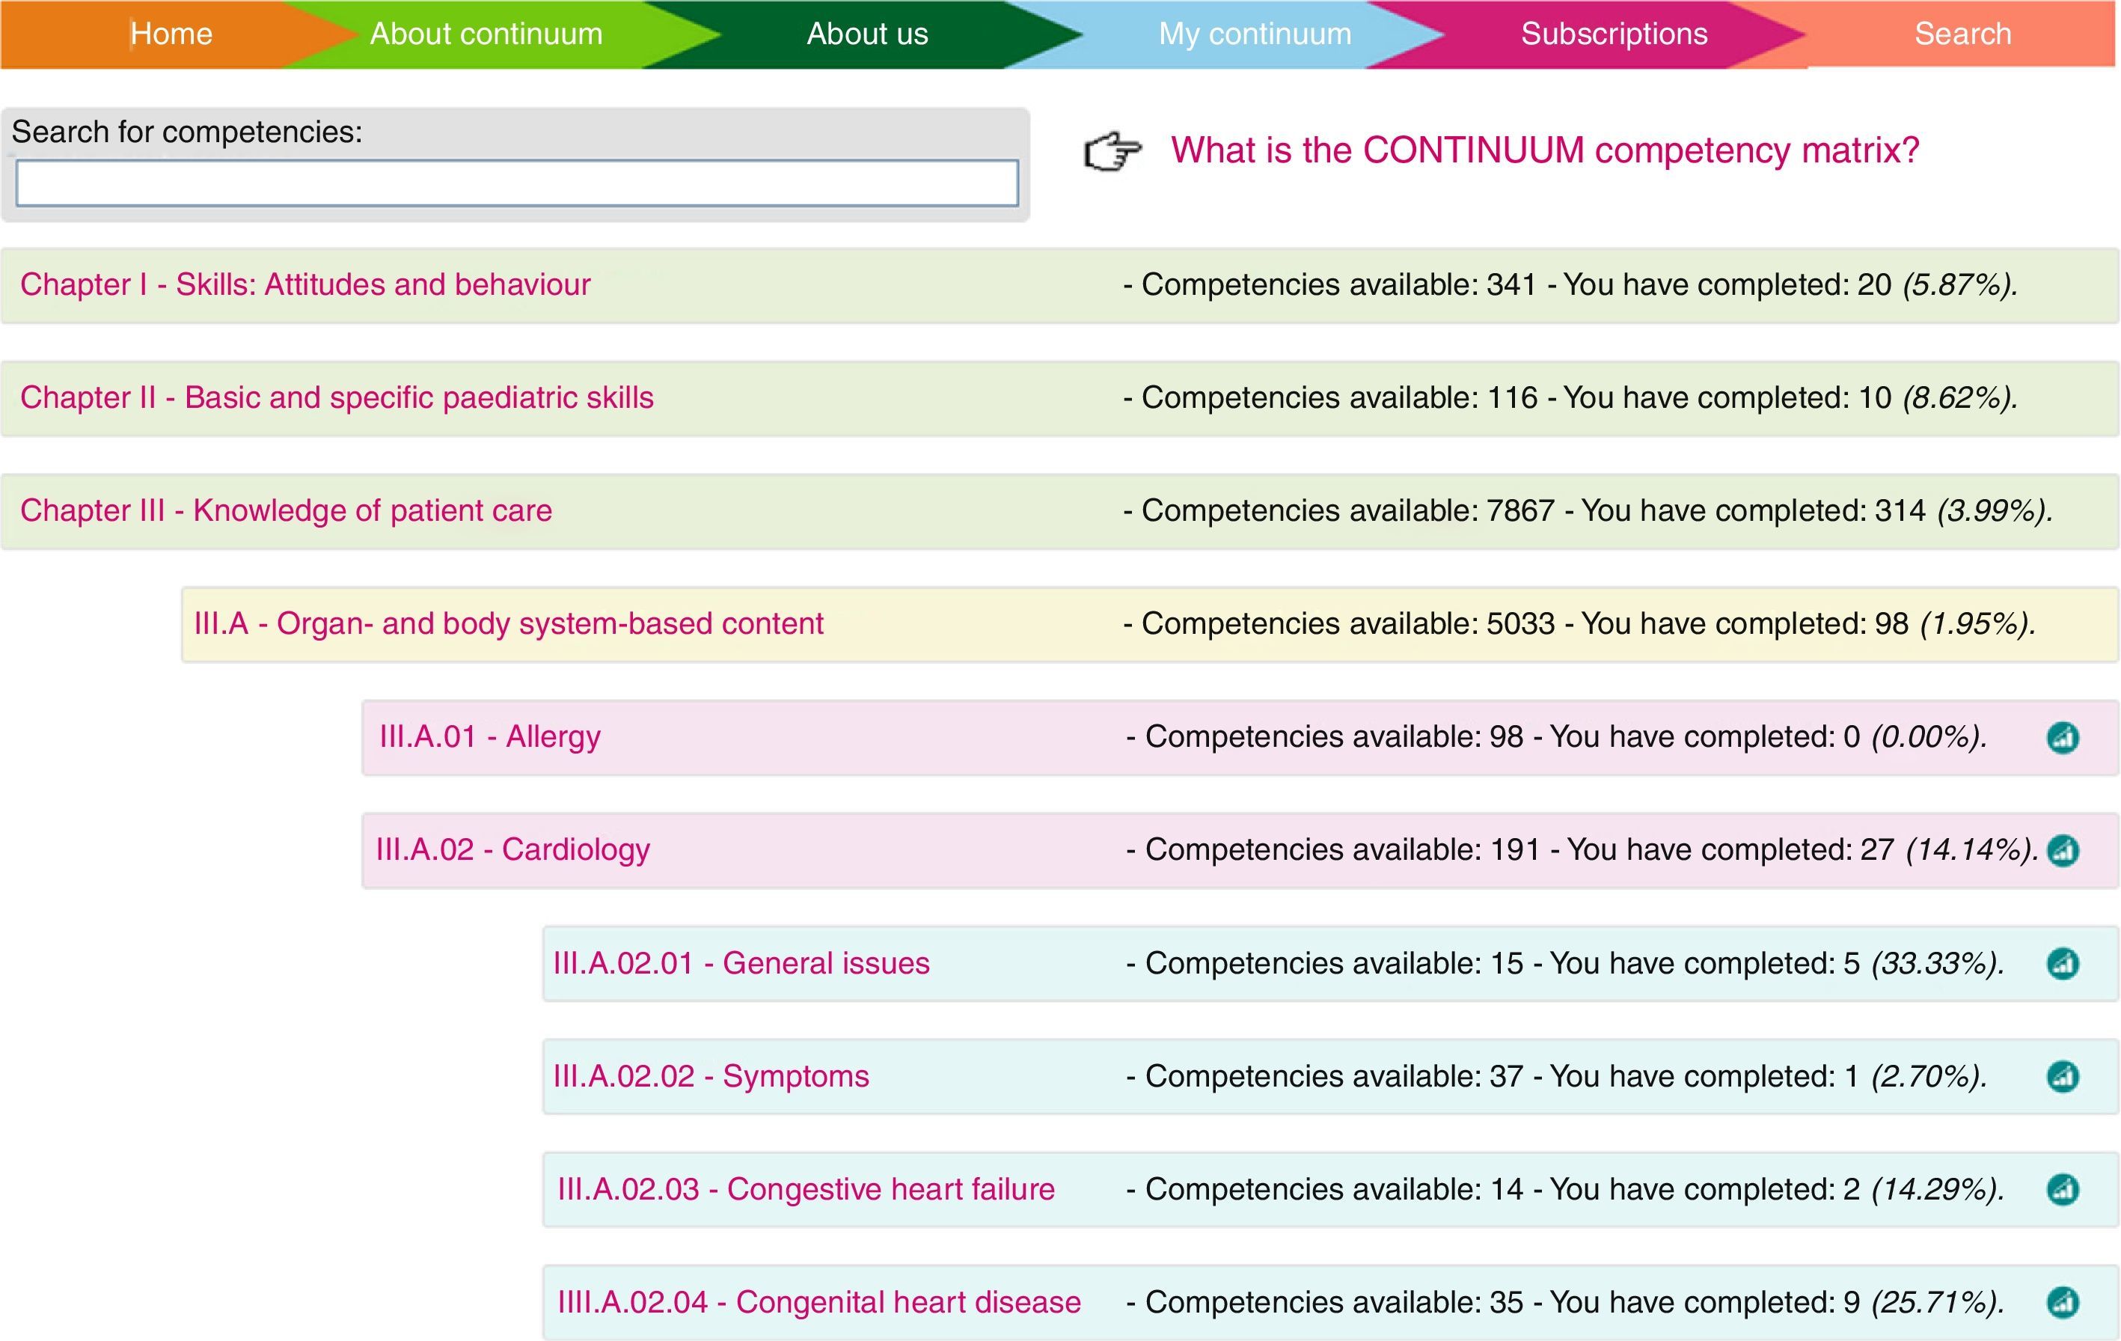Expand Chapter I Skills: Attitudes and behaviour
Screen dimensions: 2121x1341
(304, 284)
